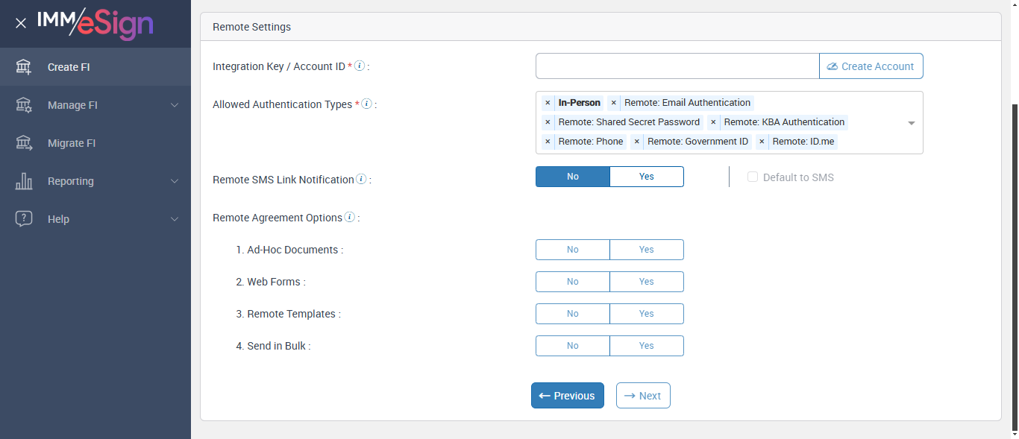Select No for Web Forms
Screen dimensions: 1019x439
tap(572, 282)
